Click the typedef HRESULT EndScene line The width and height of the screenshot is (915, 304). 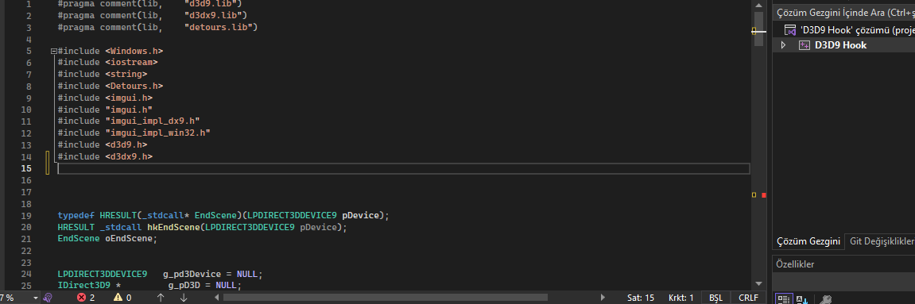223,215
